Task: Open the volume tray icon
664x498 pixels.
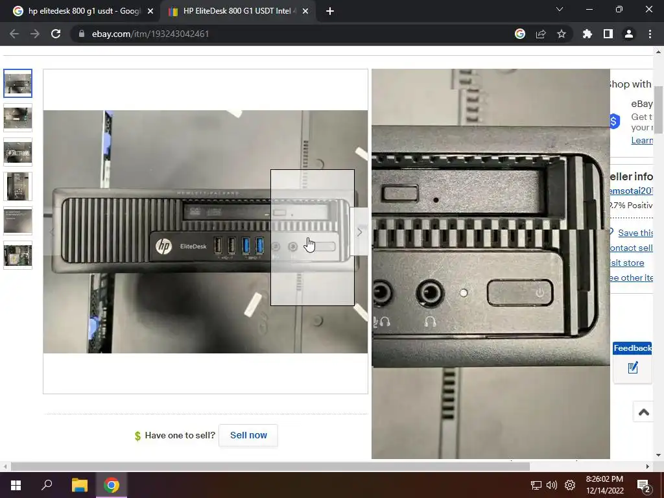Action: click(552, 485)
